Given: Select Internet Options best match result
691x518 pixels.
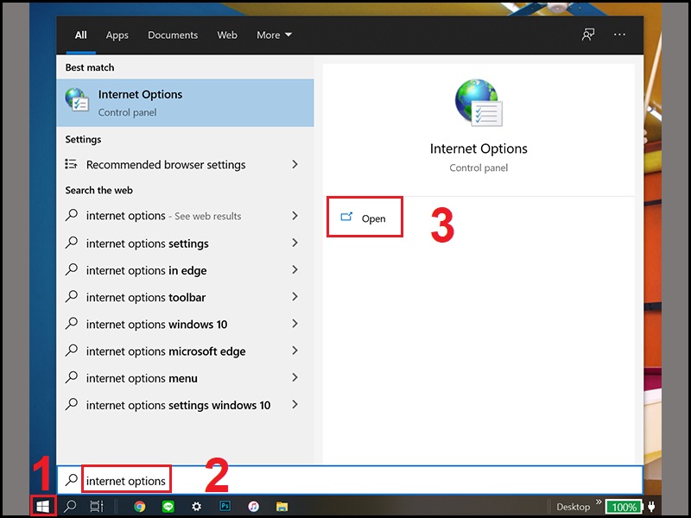Looking at the screenshot, I should pos(185,103).
